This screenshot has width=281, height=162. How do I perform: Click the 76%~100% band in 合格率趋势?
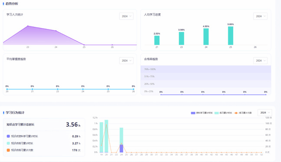206,69
